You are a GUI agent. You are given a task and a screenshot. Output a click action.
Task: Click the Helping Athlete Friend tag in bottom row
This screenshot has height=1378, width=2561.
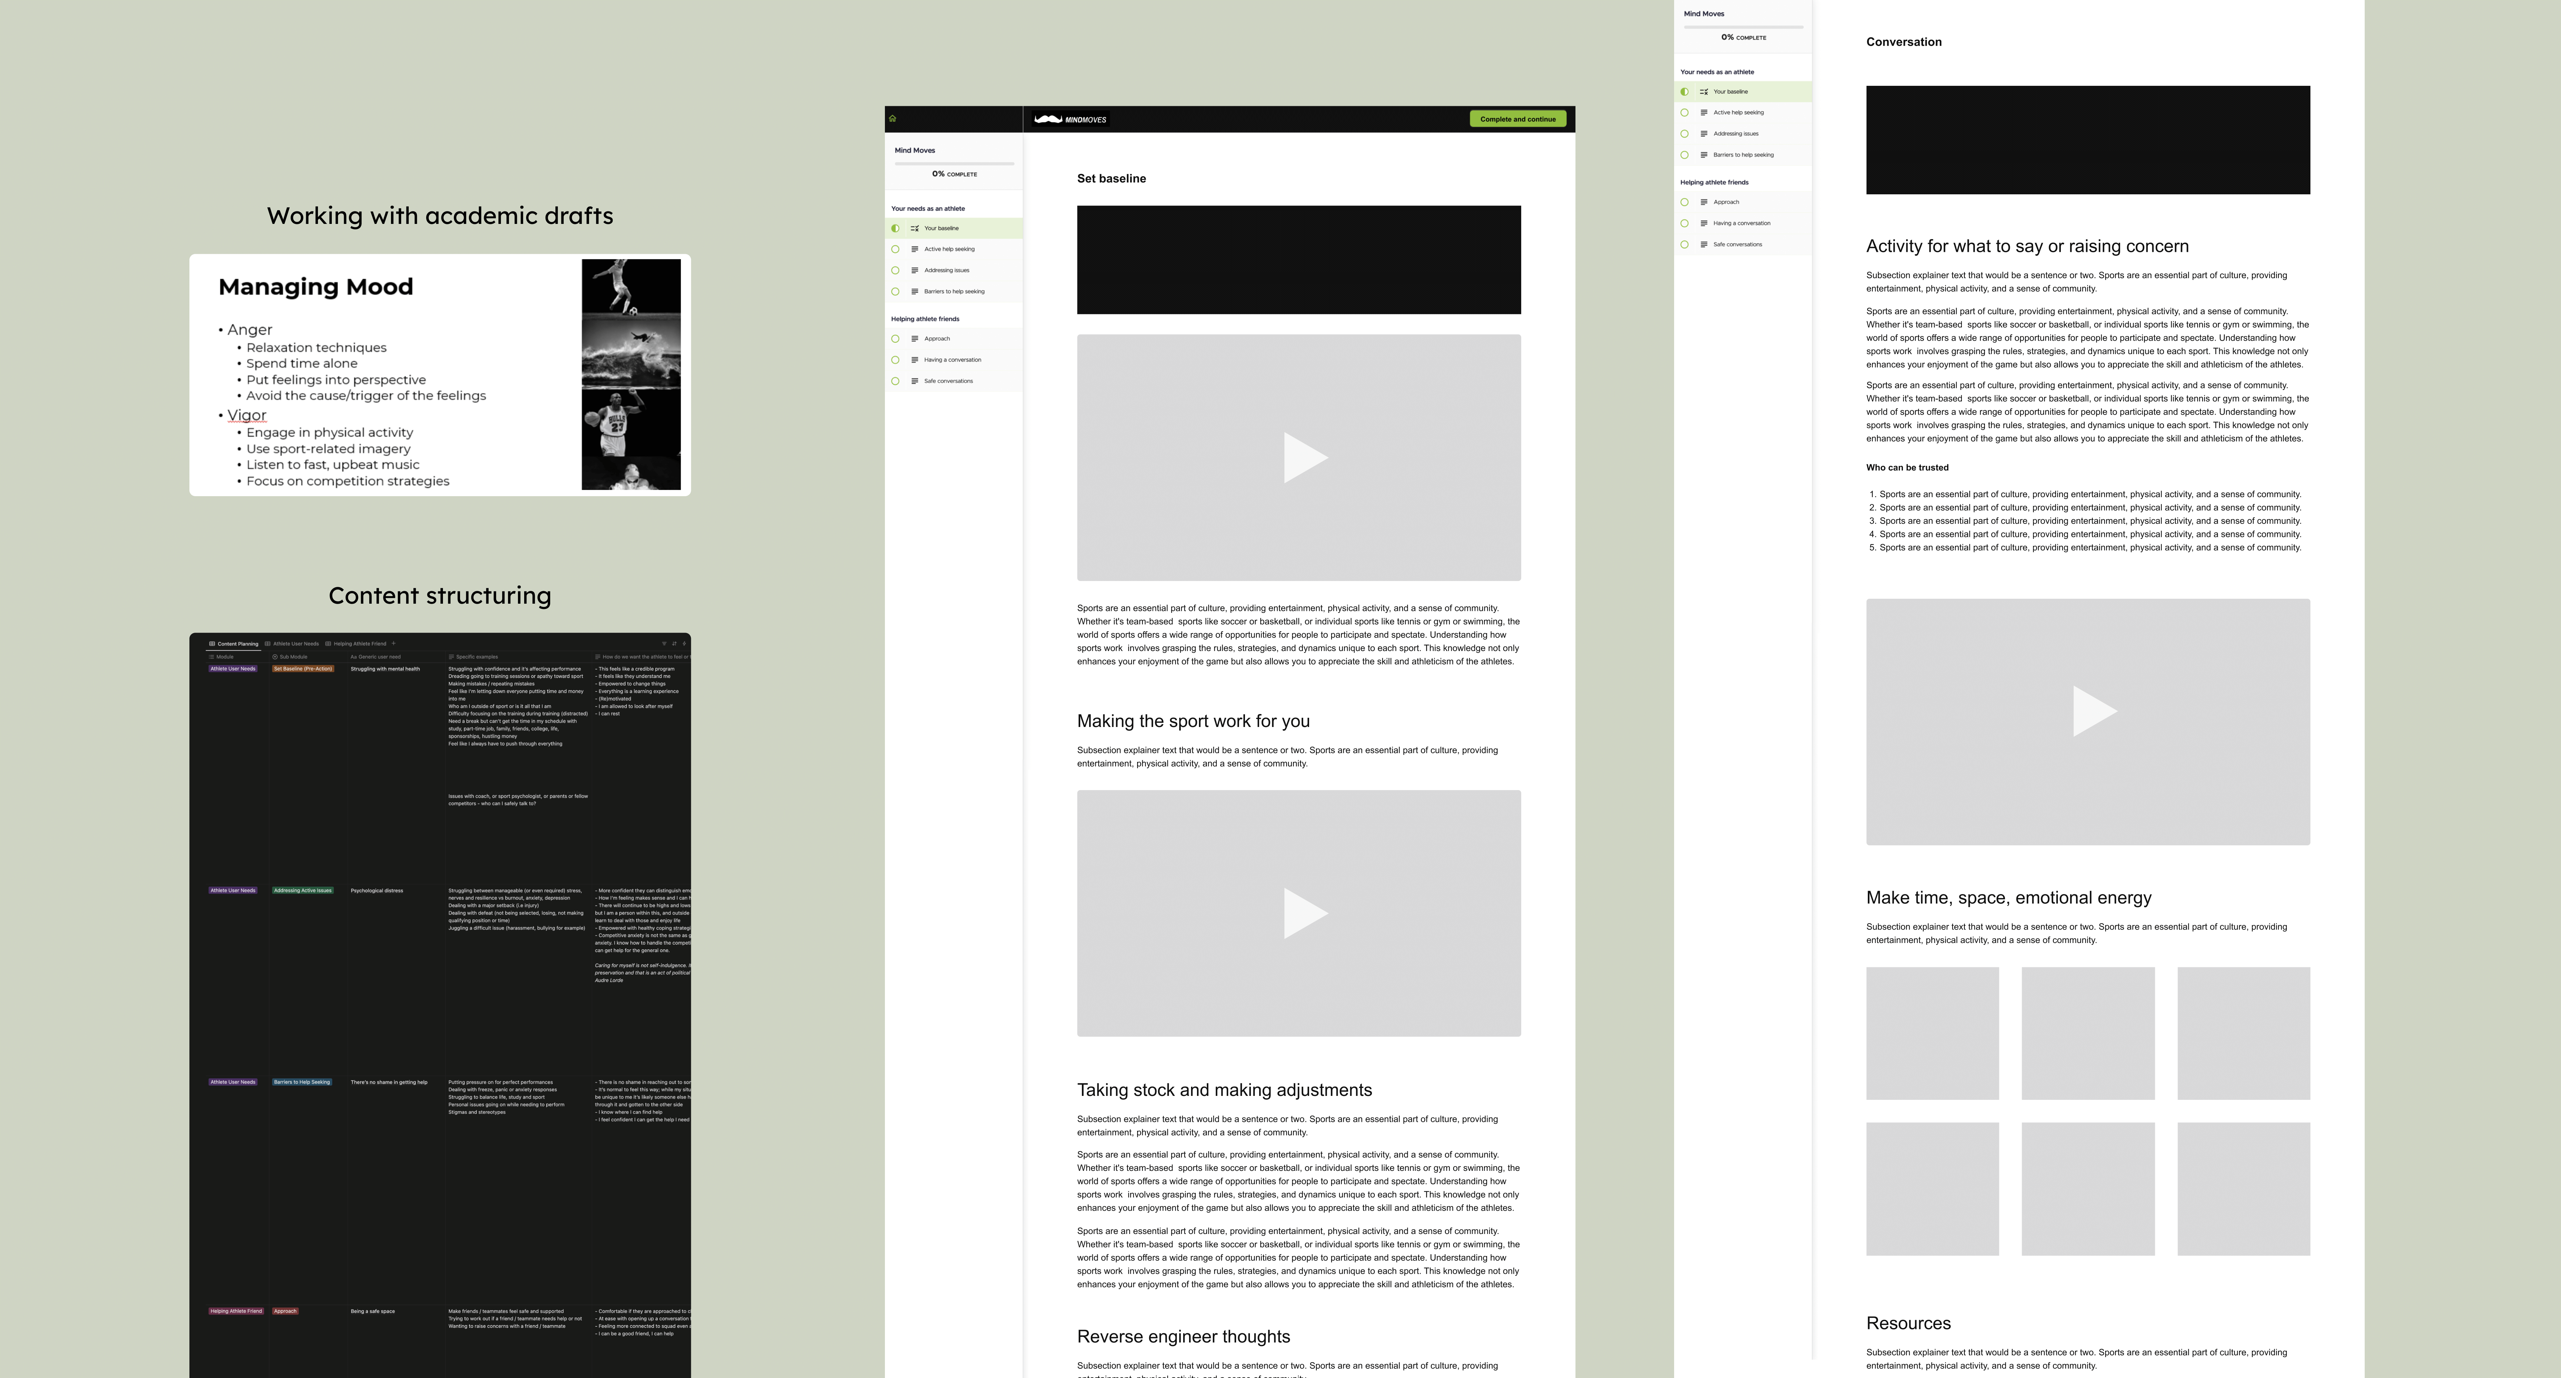click(x=237, y=1311)
